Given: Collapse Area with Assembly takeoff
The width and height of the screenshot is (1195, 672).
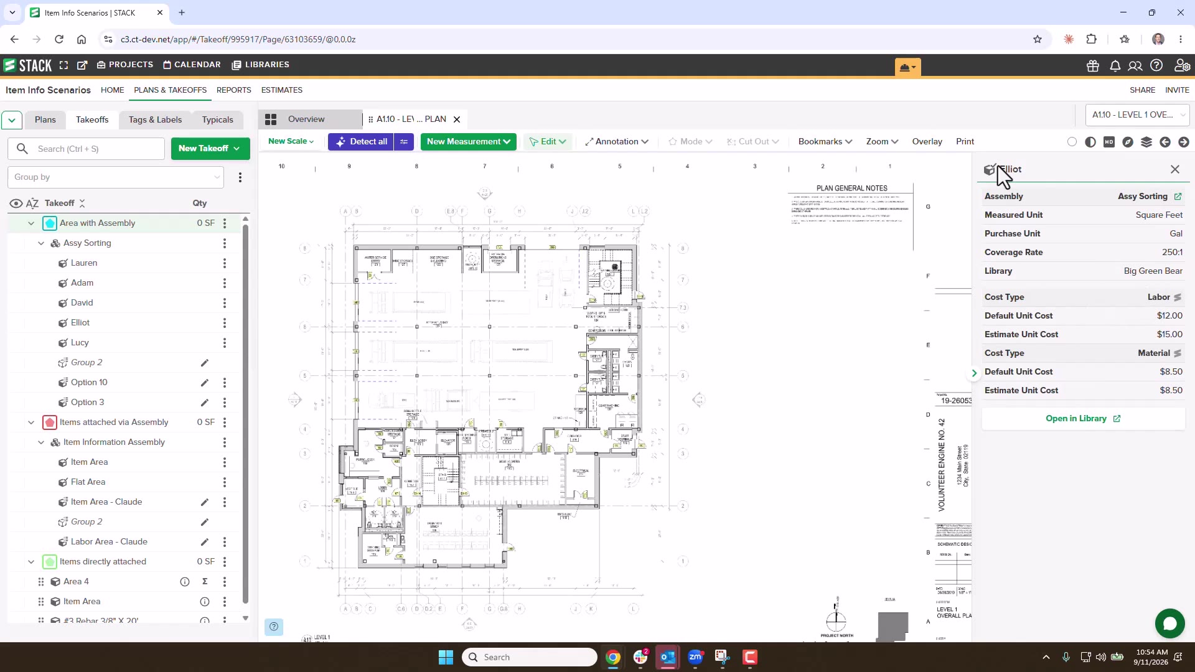Looking at the screenshot, I should point(31,223).
